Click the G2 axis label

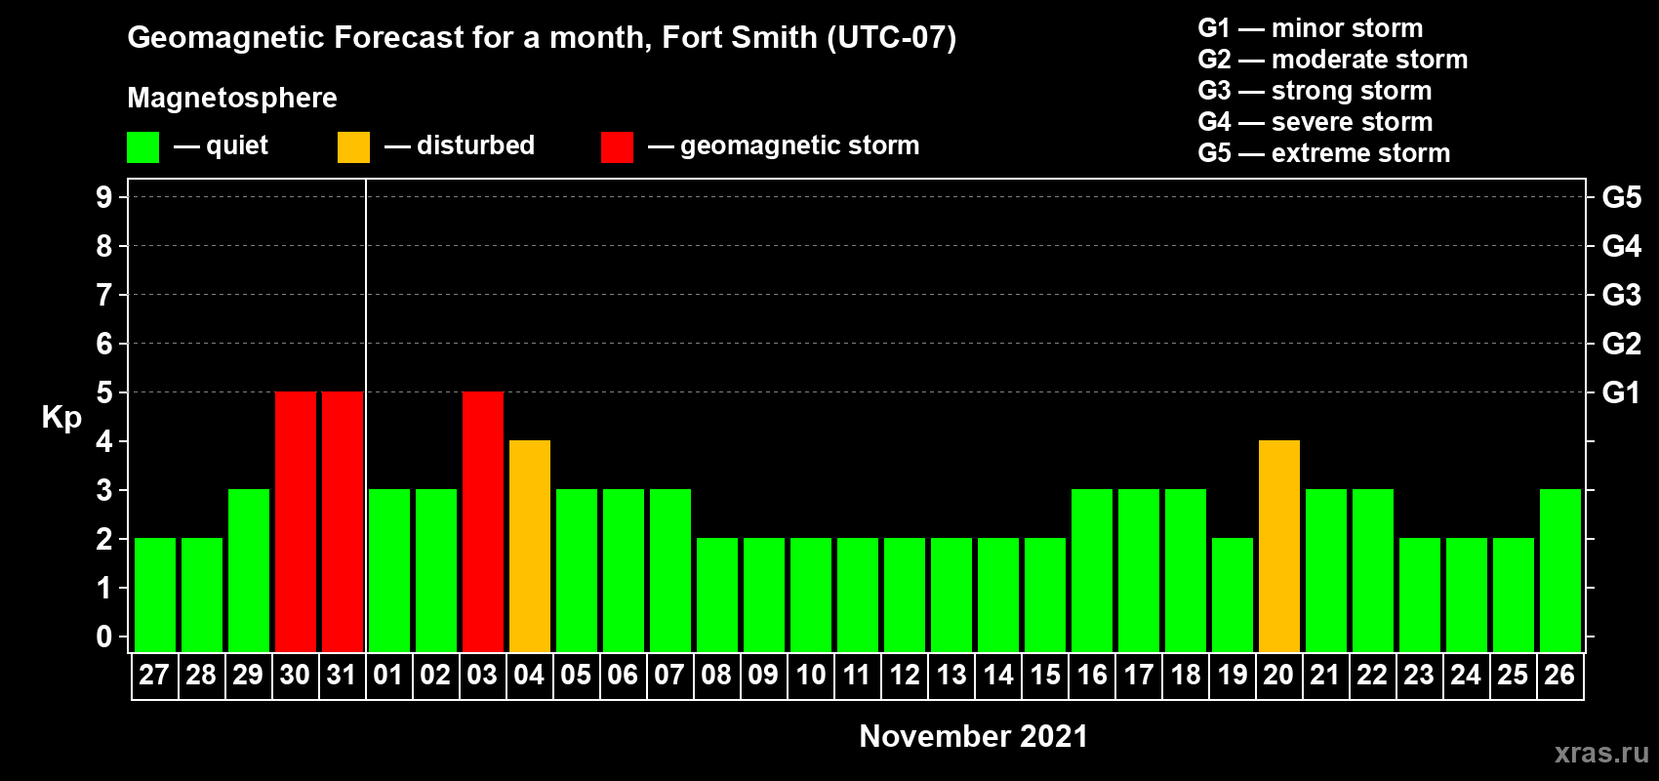tap(1621, 344)
